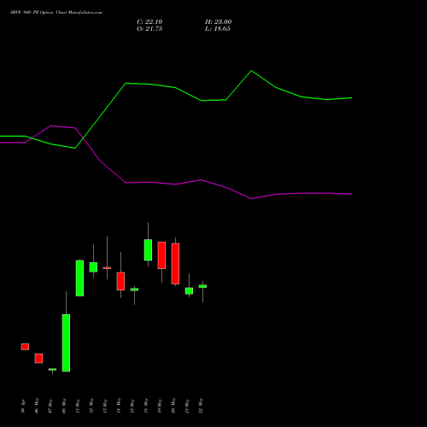Click the thin red candlestick for 13 May
The image size is (427, 427).
click(107, 268)
